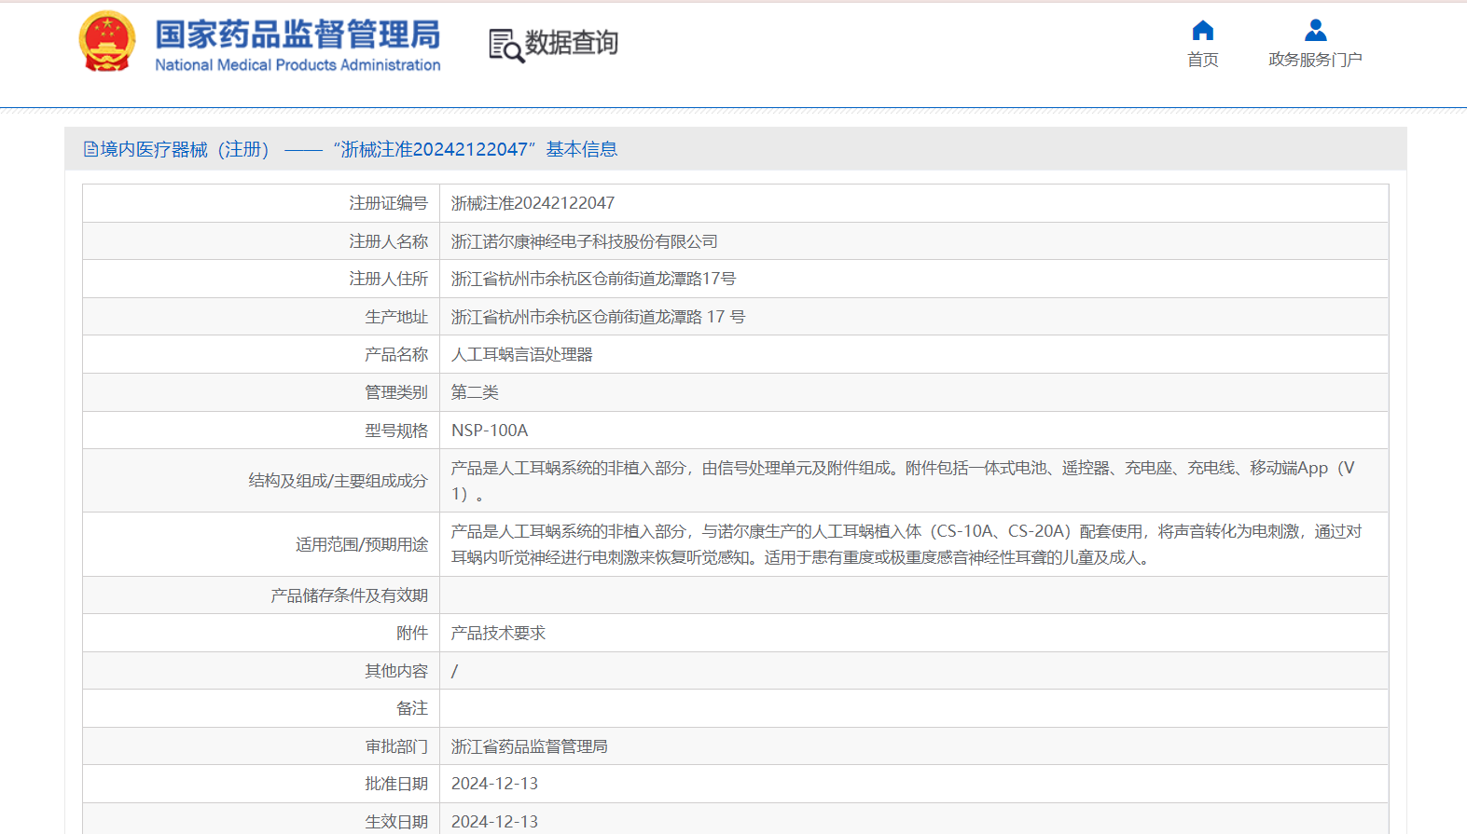Select 浙江省药品监督管理局 approval department
1467x834 pixels.
[x=530, y=746]
